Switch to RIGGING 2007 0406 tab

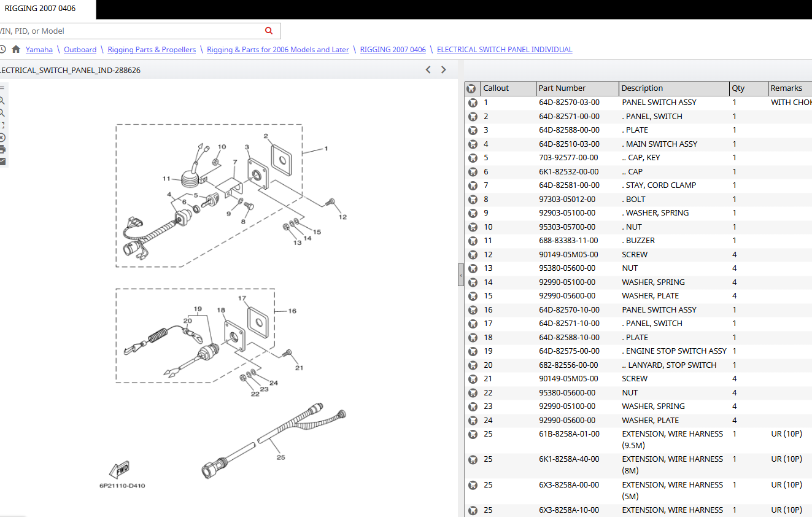click(41, 9)
